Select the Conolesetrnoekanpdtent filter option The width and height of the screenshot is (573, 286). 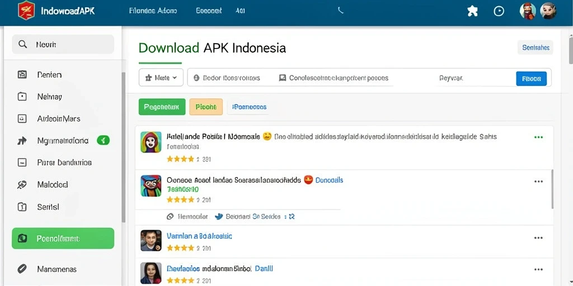pyautogui.click(x=334, y=78)
